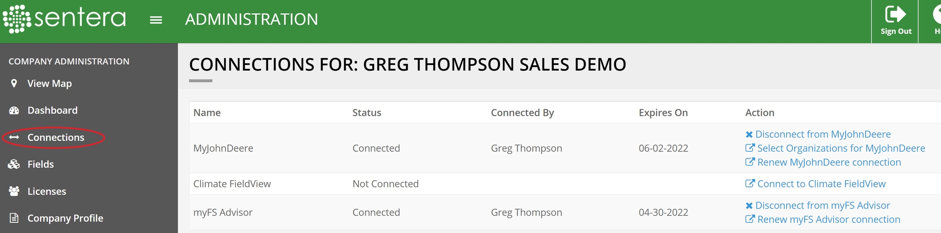Toggle the hamburger menu icon
941x233 pixels.
[x=156, y=20]
